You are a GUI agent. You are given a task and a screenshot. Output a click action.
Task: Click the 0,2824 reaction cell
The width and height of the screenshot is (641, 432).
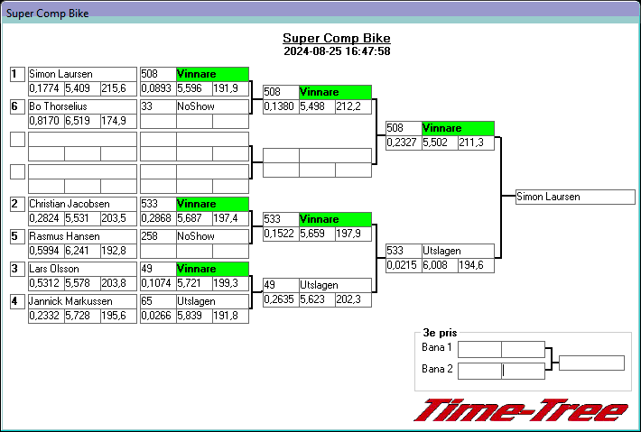click(x=46, y=218)
